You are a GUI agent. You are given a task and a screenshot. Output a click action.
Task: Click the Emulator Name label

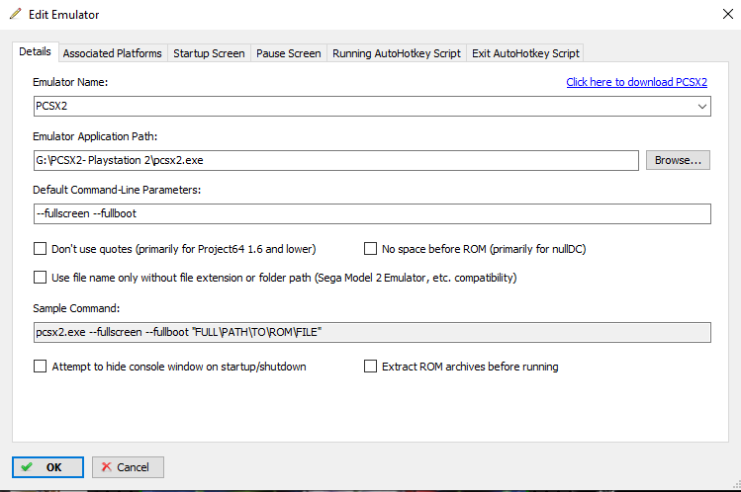(70, 82)
